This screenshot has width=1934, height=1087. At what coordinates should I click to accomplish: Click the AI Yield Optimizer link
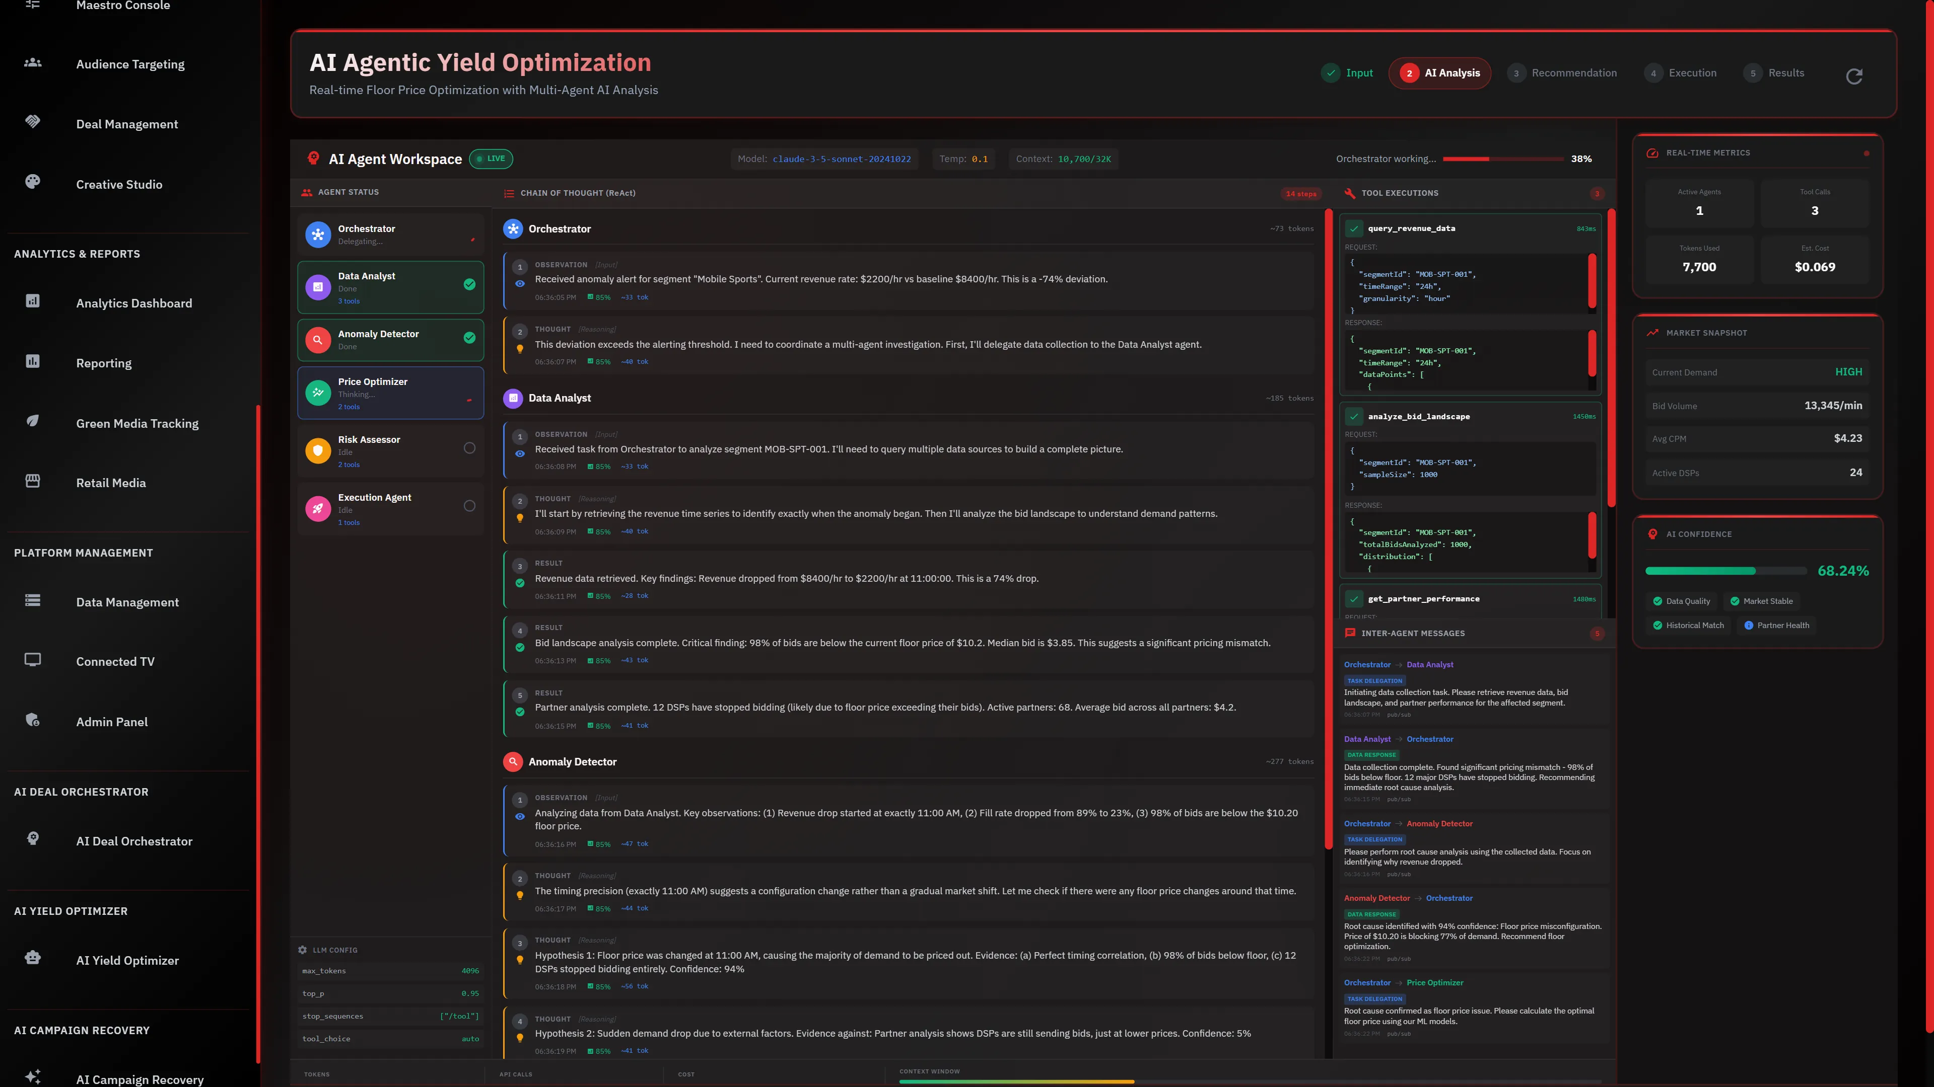(x=127, y=960)
